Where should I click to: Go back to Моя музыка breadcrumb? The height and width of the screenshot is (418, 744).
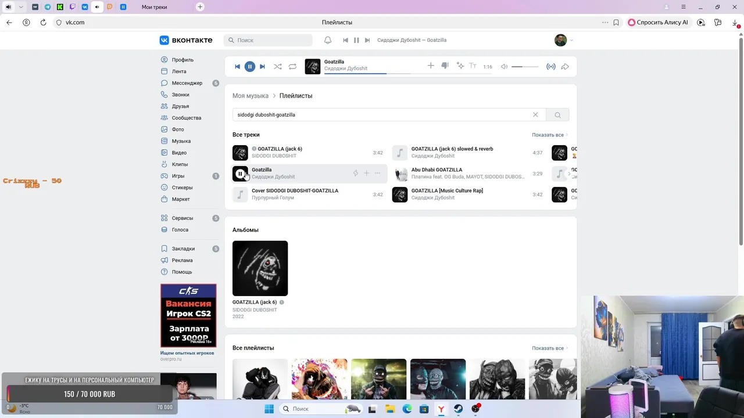point(251,96)
